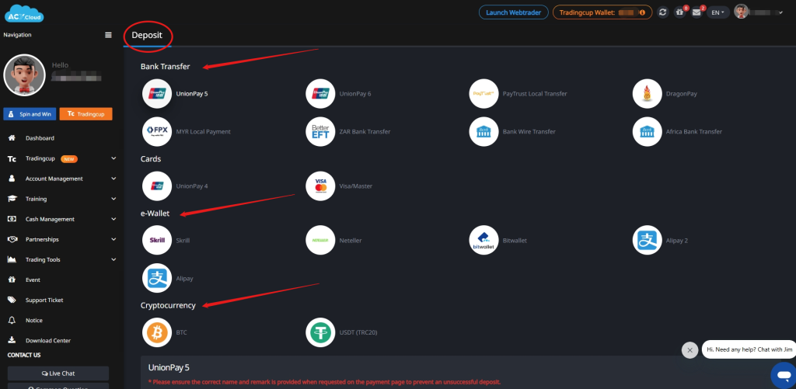Click the Bitwallet deposit icon

[484, 240]
